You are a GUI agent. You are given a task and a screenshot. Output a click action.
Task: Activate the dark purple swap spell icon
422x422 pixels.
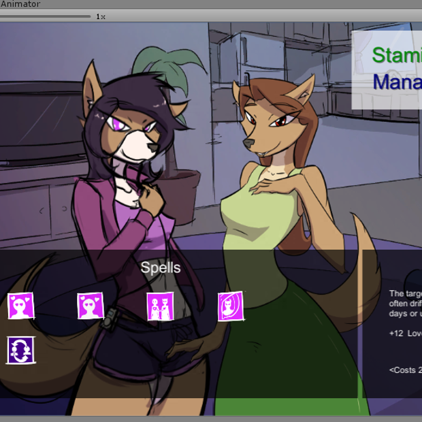[20, 350]
